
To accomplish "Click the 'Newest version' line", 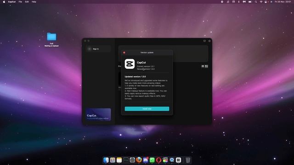I will 146,69.
